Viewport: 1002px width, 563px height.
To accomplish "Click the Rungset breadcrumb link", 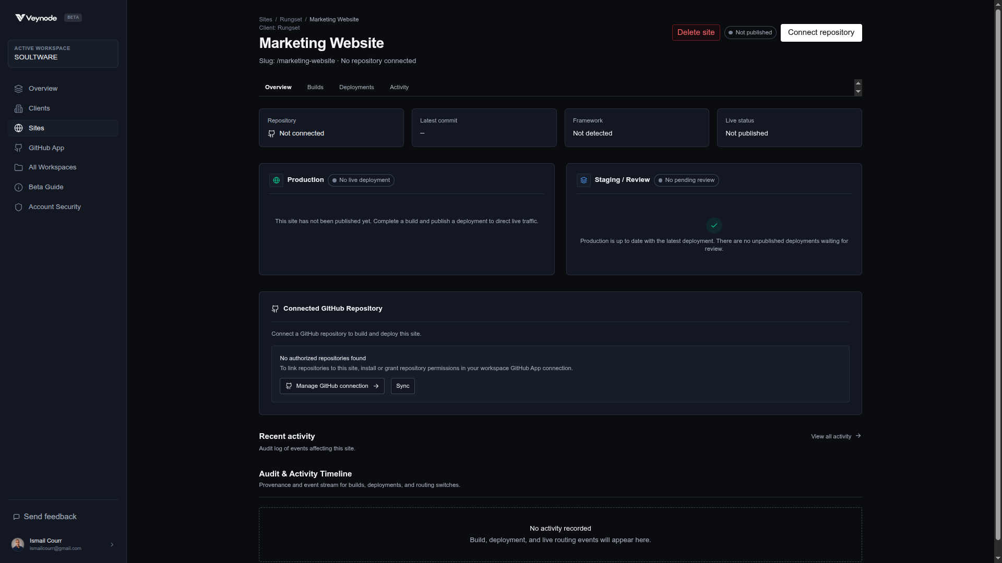I will tap(291, 19).
